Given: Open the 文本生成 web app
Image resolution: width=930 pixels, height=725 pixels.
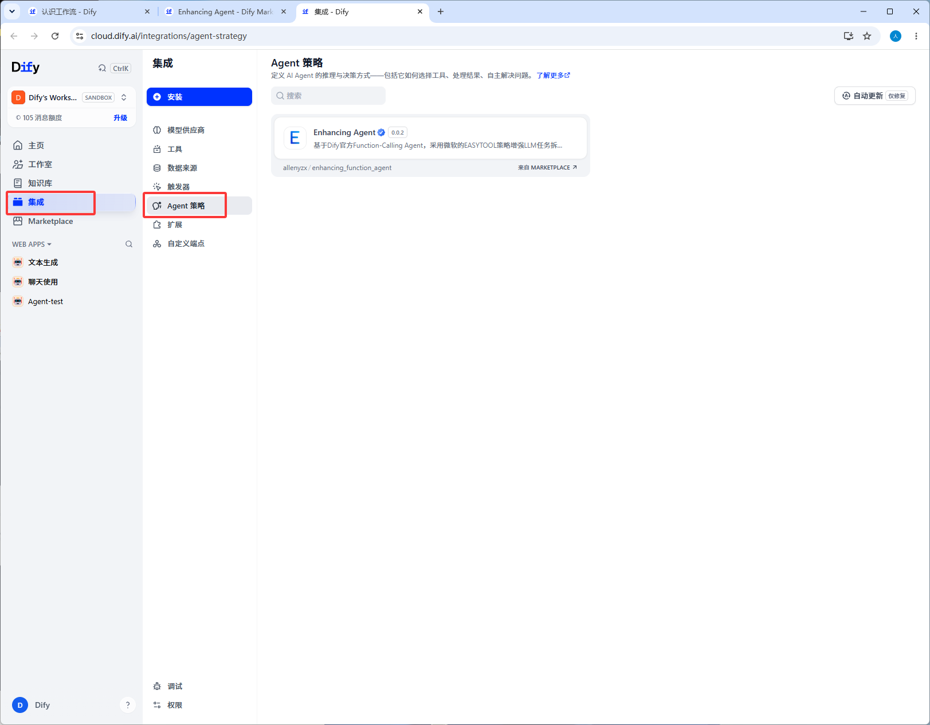Looking at the screenshot, I should [x=72, y=262].
